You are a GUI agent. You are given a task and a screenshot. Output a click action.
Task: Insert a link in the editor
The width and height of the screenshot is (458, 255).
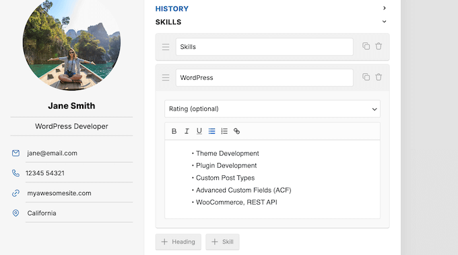(x=236, y=132)
